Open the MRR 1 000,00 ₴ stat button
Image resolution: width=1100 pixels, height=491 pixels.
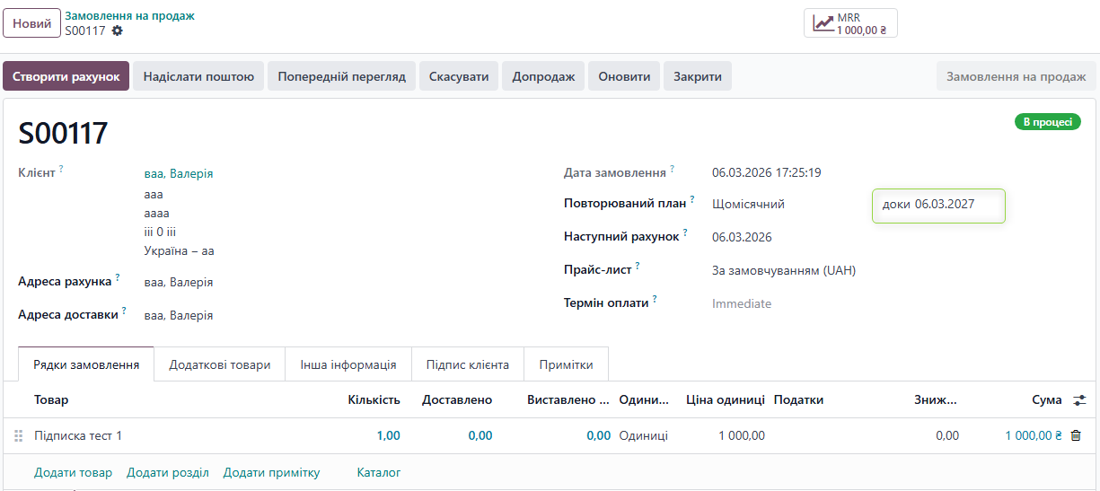tap(850, 23)
